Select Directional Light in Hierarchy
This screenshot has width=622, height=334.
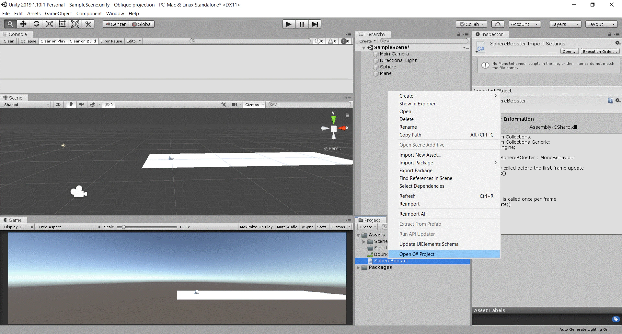coord(398,60)
